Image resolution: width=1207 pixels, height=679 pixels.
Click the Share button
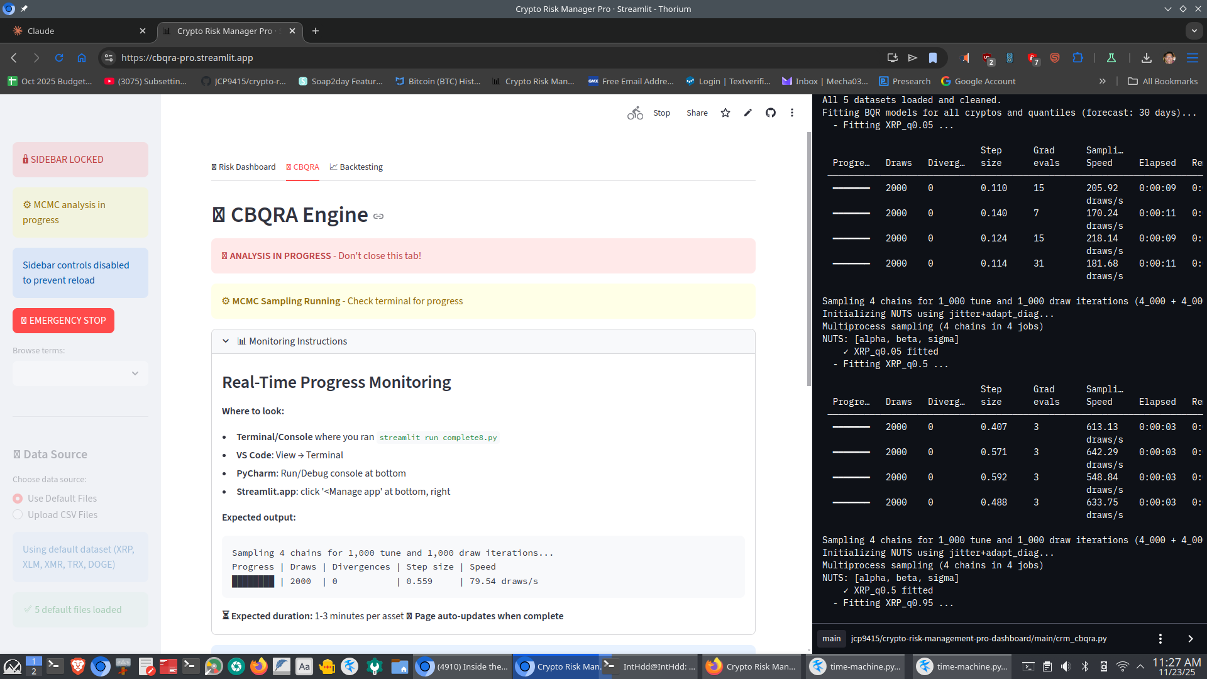pyautogui.click(x=697, y=113)
